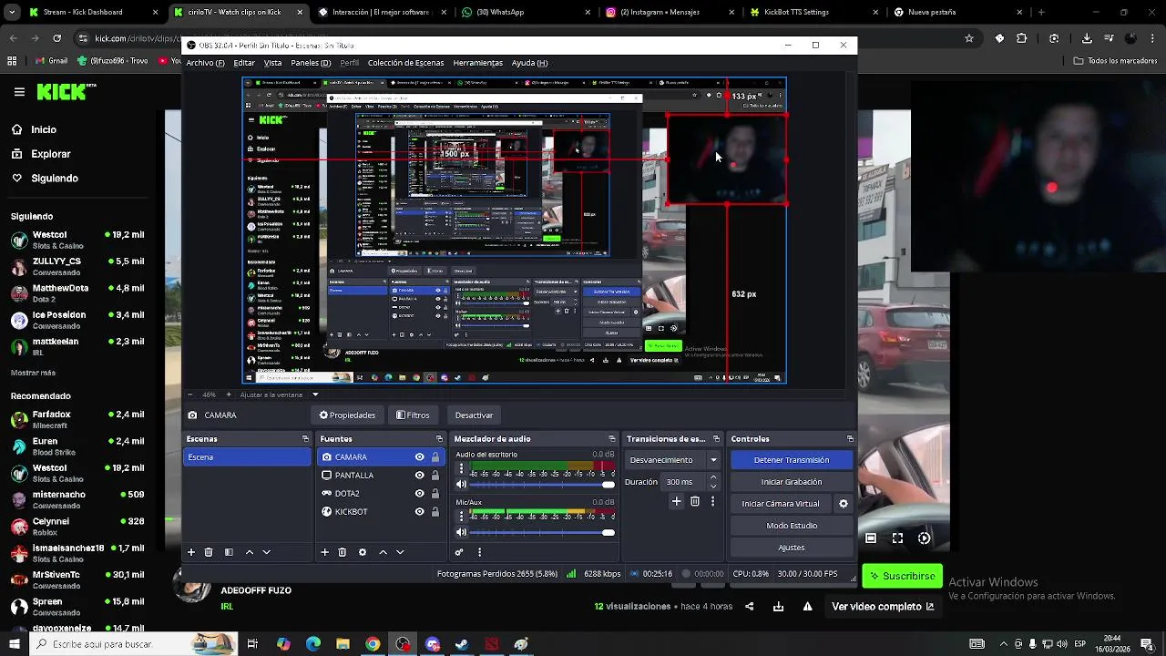Toggle lock on CAMARA source
This screenshot has width=1166, height=656.
pyautogui.click(x=435, y=457)
